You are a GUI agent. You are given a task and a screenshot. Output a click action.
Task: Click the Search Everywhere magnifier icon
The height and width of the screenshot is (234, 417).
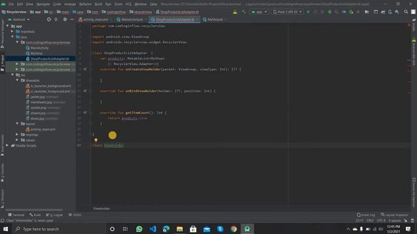coord(406,12)
